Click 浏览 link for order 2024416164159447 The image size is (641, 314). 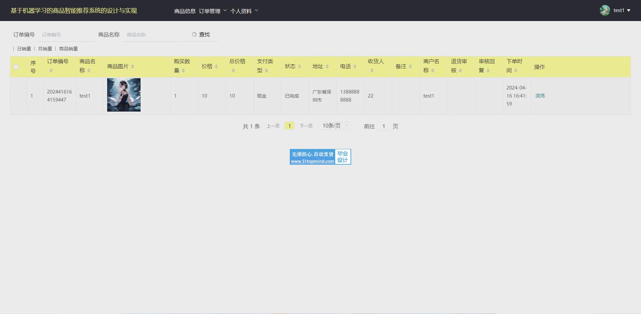coord(540,96)
